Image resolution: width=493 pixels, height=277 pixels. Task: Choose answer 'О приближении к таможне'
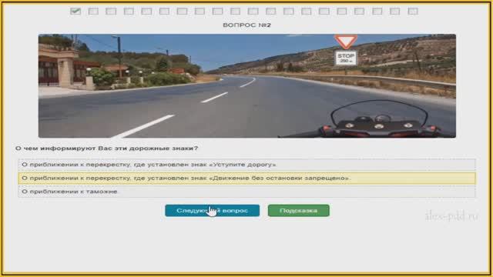[246, 192]
